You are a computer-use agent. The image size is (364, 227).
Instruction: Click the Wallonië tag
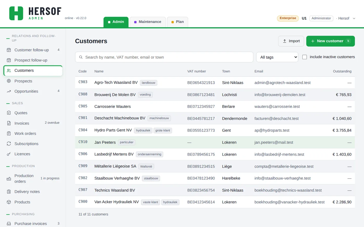146,167
